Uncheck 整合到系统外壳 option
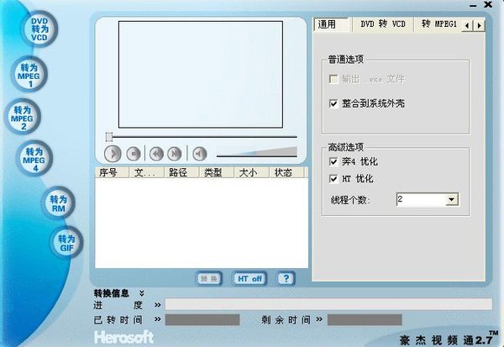This screenshot has width=504, height=347. click(x=333, y=104)
